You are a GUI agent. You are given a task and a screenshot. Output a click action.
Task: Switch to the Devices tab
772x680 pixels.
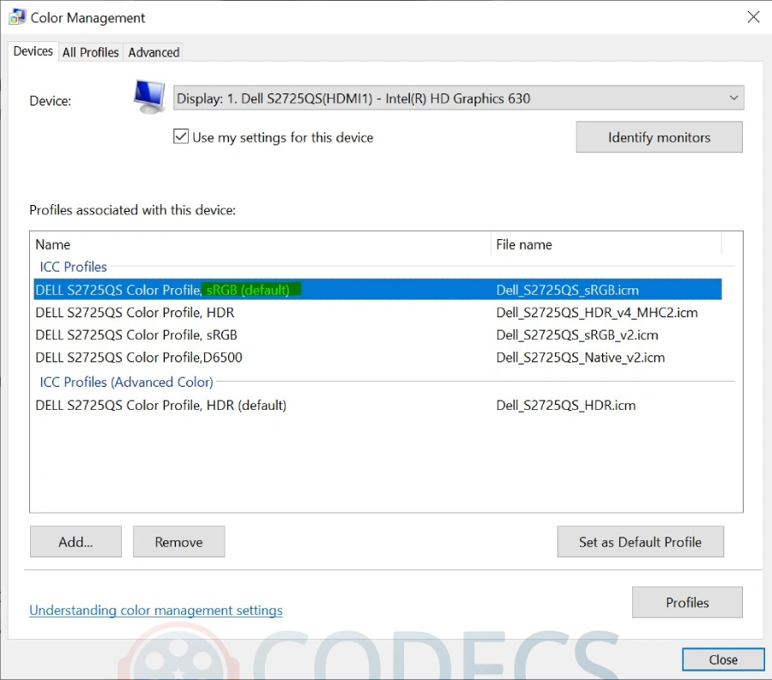(x=33, y=51)
